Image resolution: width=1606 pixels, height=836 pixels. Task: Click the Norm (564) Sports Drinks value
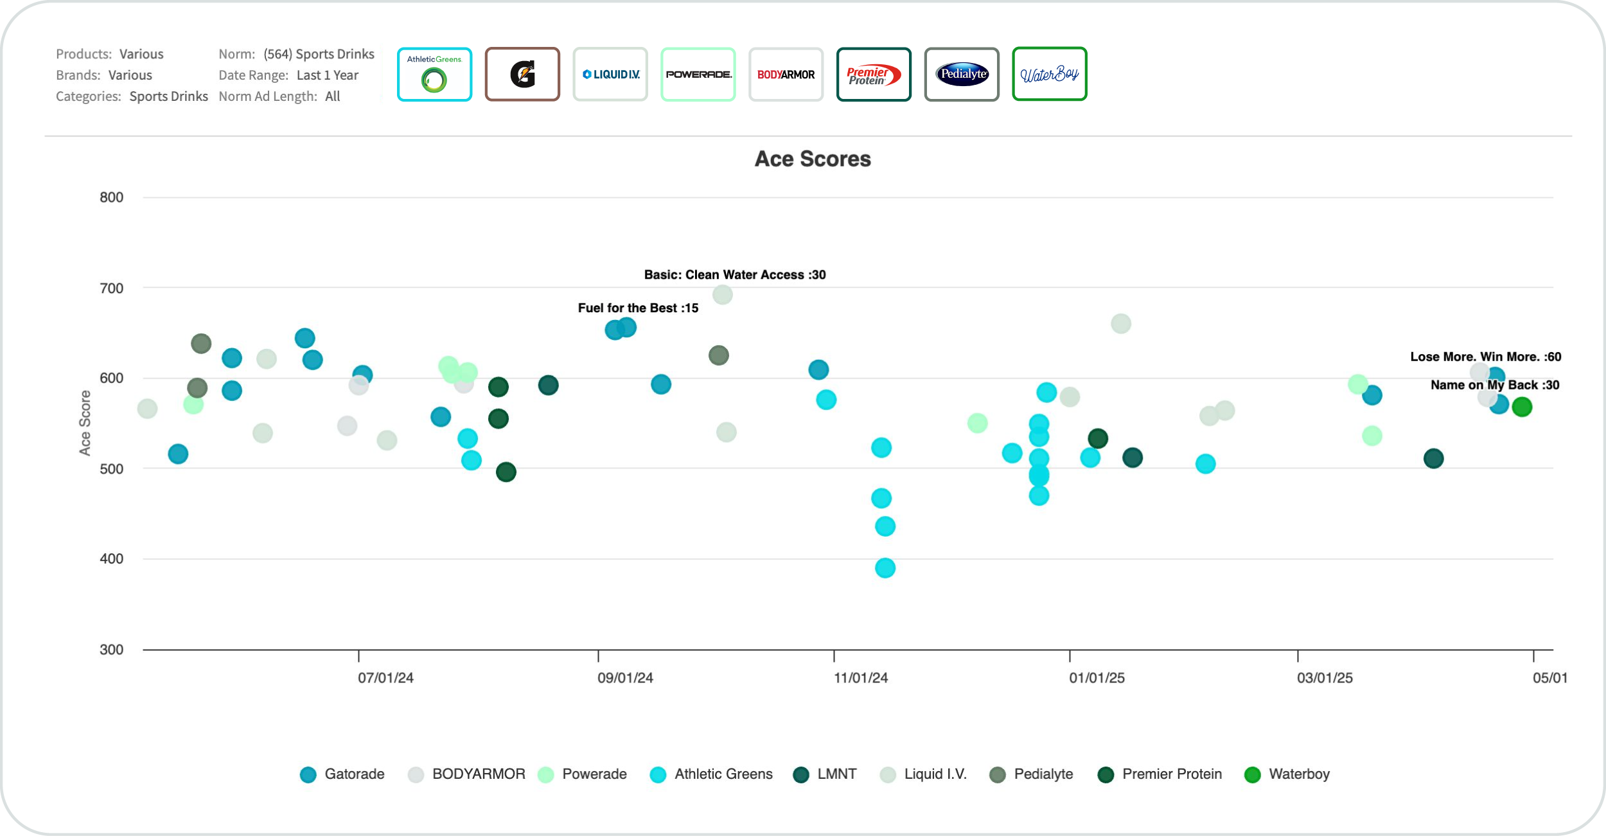(x=319, y=54)
